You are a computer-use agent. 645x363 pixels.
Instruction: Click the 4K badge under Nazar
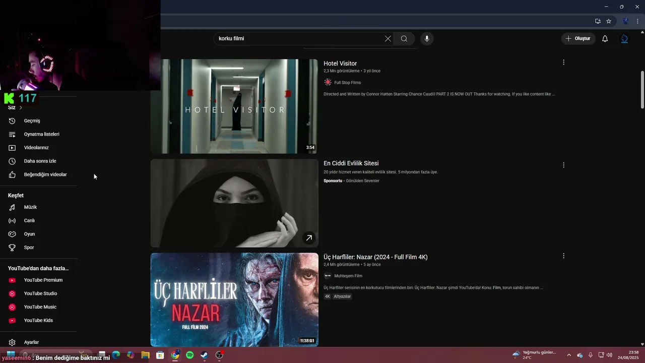coord(327,296)
